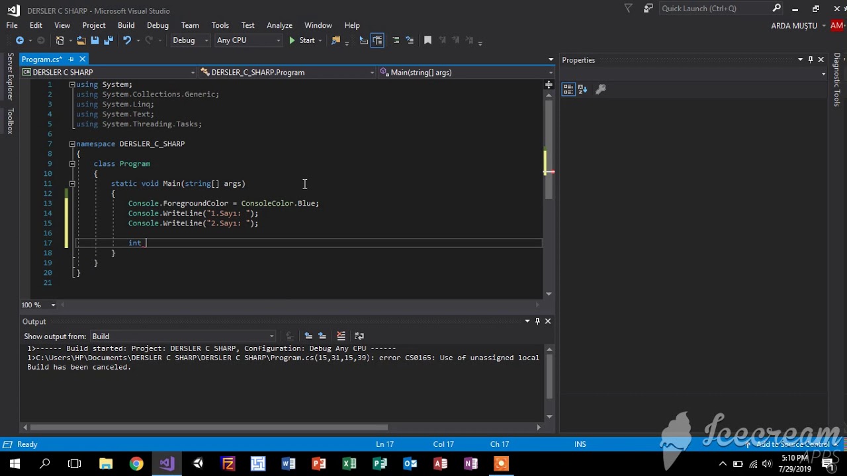Click the Clear All icon in Output
847x476 pixels.
[341, 336]
